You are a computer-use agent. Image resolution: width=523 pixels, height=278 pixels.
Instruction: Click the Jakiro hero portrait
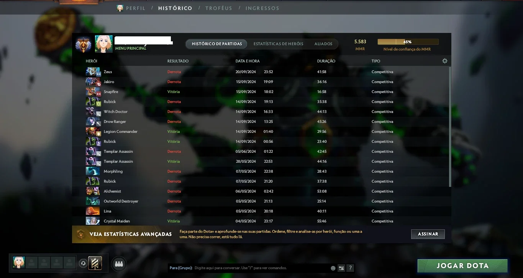point(93,82)
